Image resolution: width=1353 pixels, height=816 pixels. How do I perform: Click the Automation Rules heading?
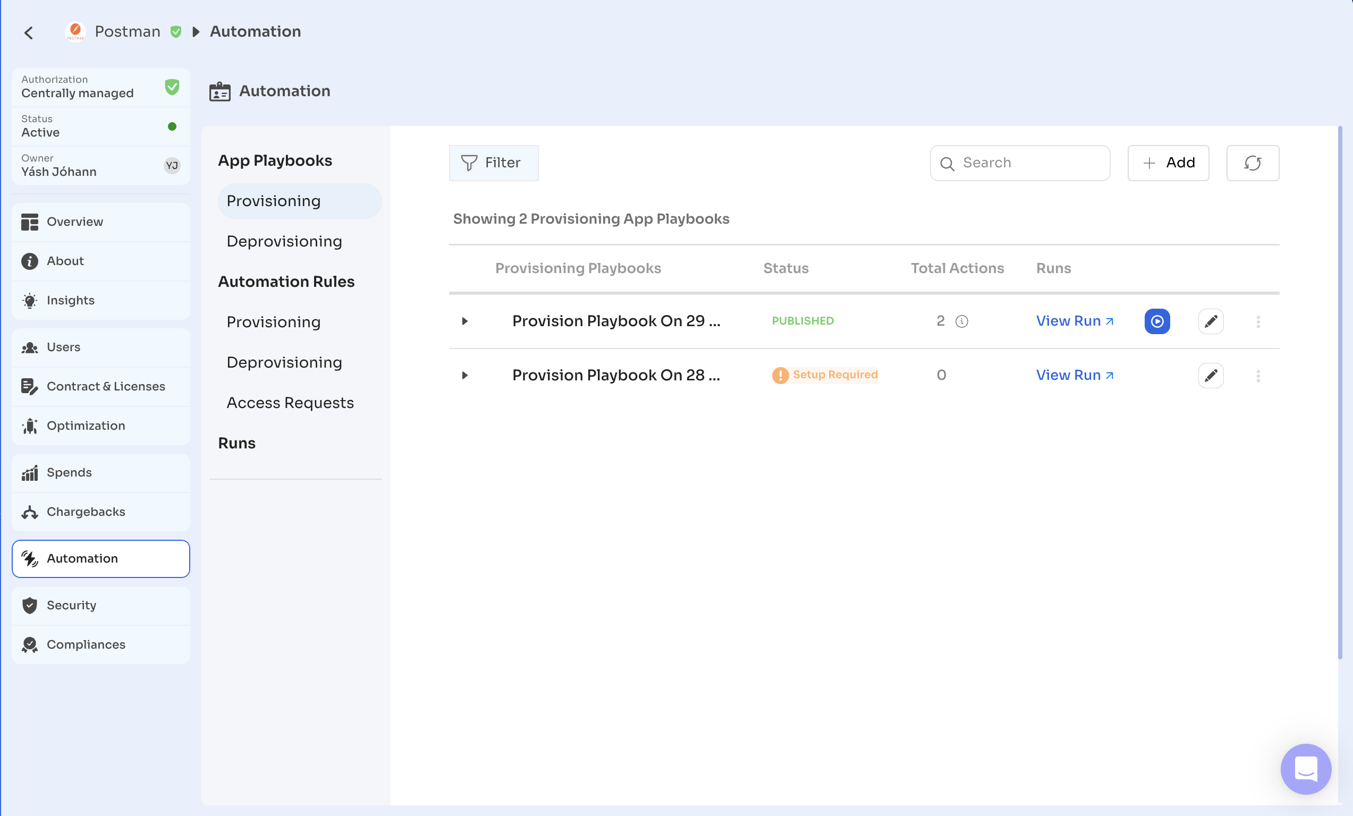286,282
